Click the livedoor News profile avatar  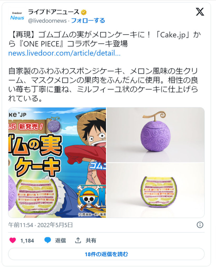[x=17, y=16]
